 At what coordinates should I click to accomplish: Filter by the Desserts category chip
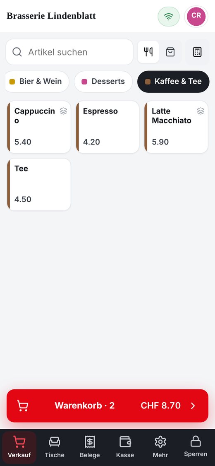coord(103,82)
